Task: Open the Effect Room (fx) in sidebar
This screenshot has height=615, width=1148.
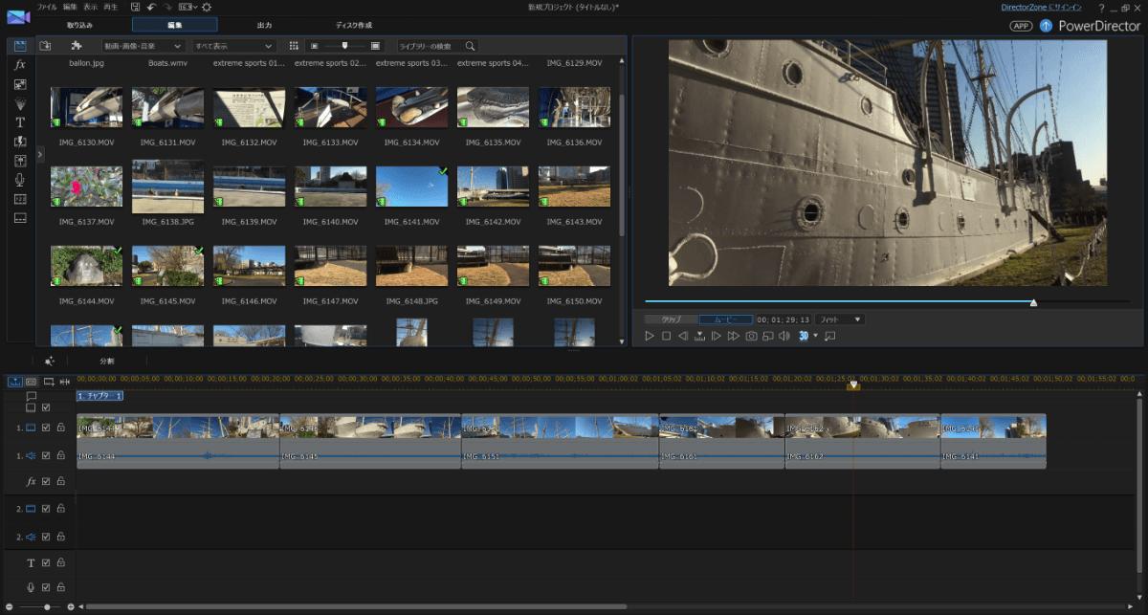Action: click(x=19, y=65)
